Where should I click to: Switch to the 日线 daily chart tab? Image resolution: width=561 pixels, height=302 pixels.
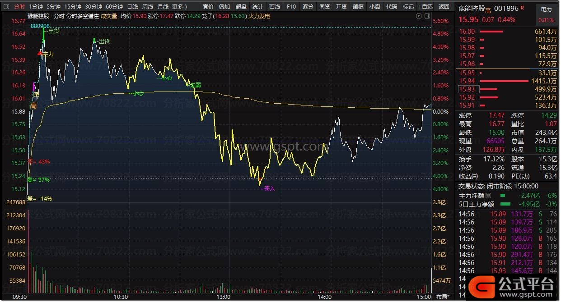point(132,6)
